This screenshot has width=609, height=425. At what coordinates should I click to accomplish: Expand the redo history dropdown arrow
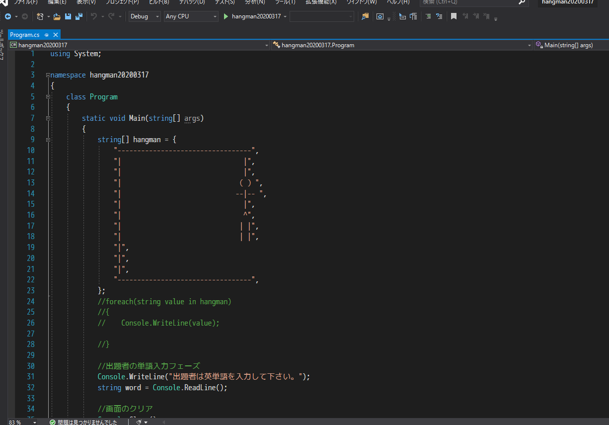click(x=120, y=16)
